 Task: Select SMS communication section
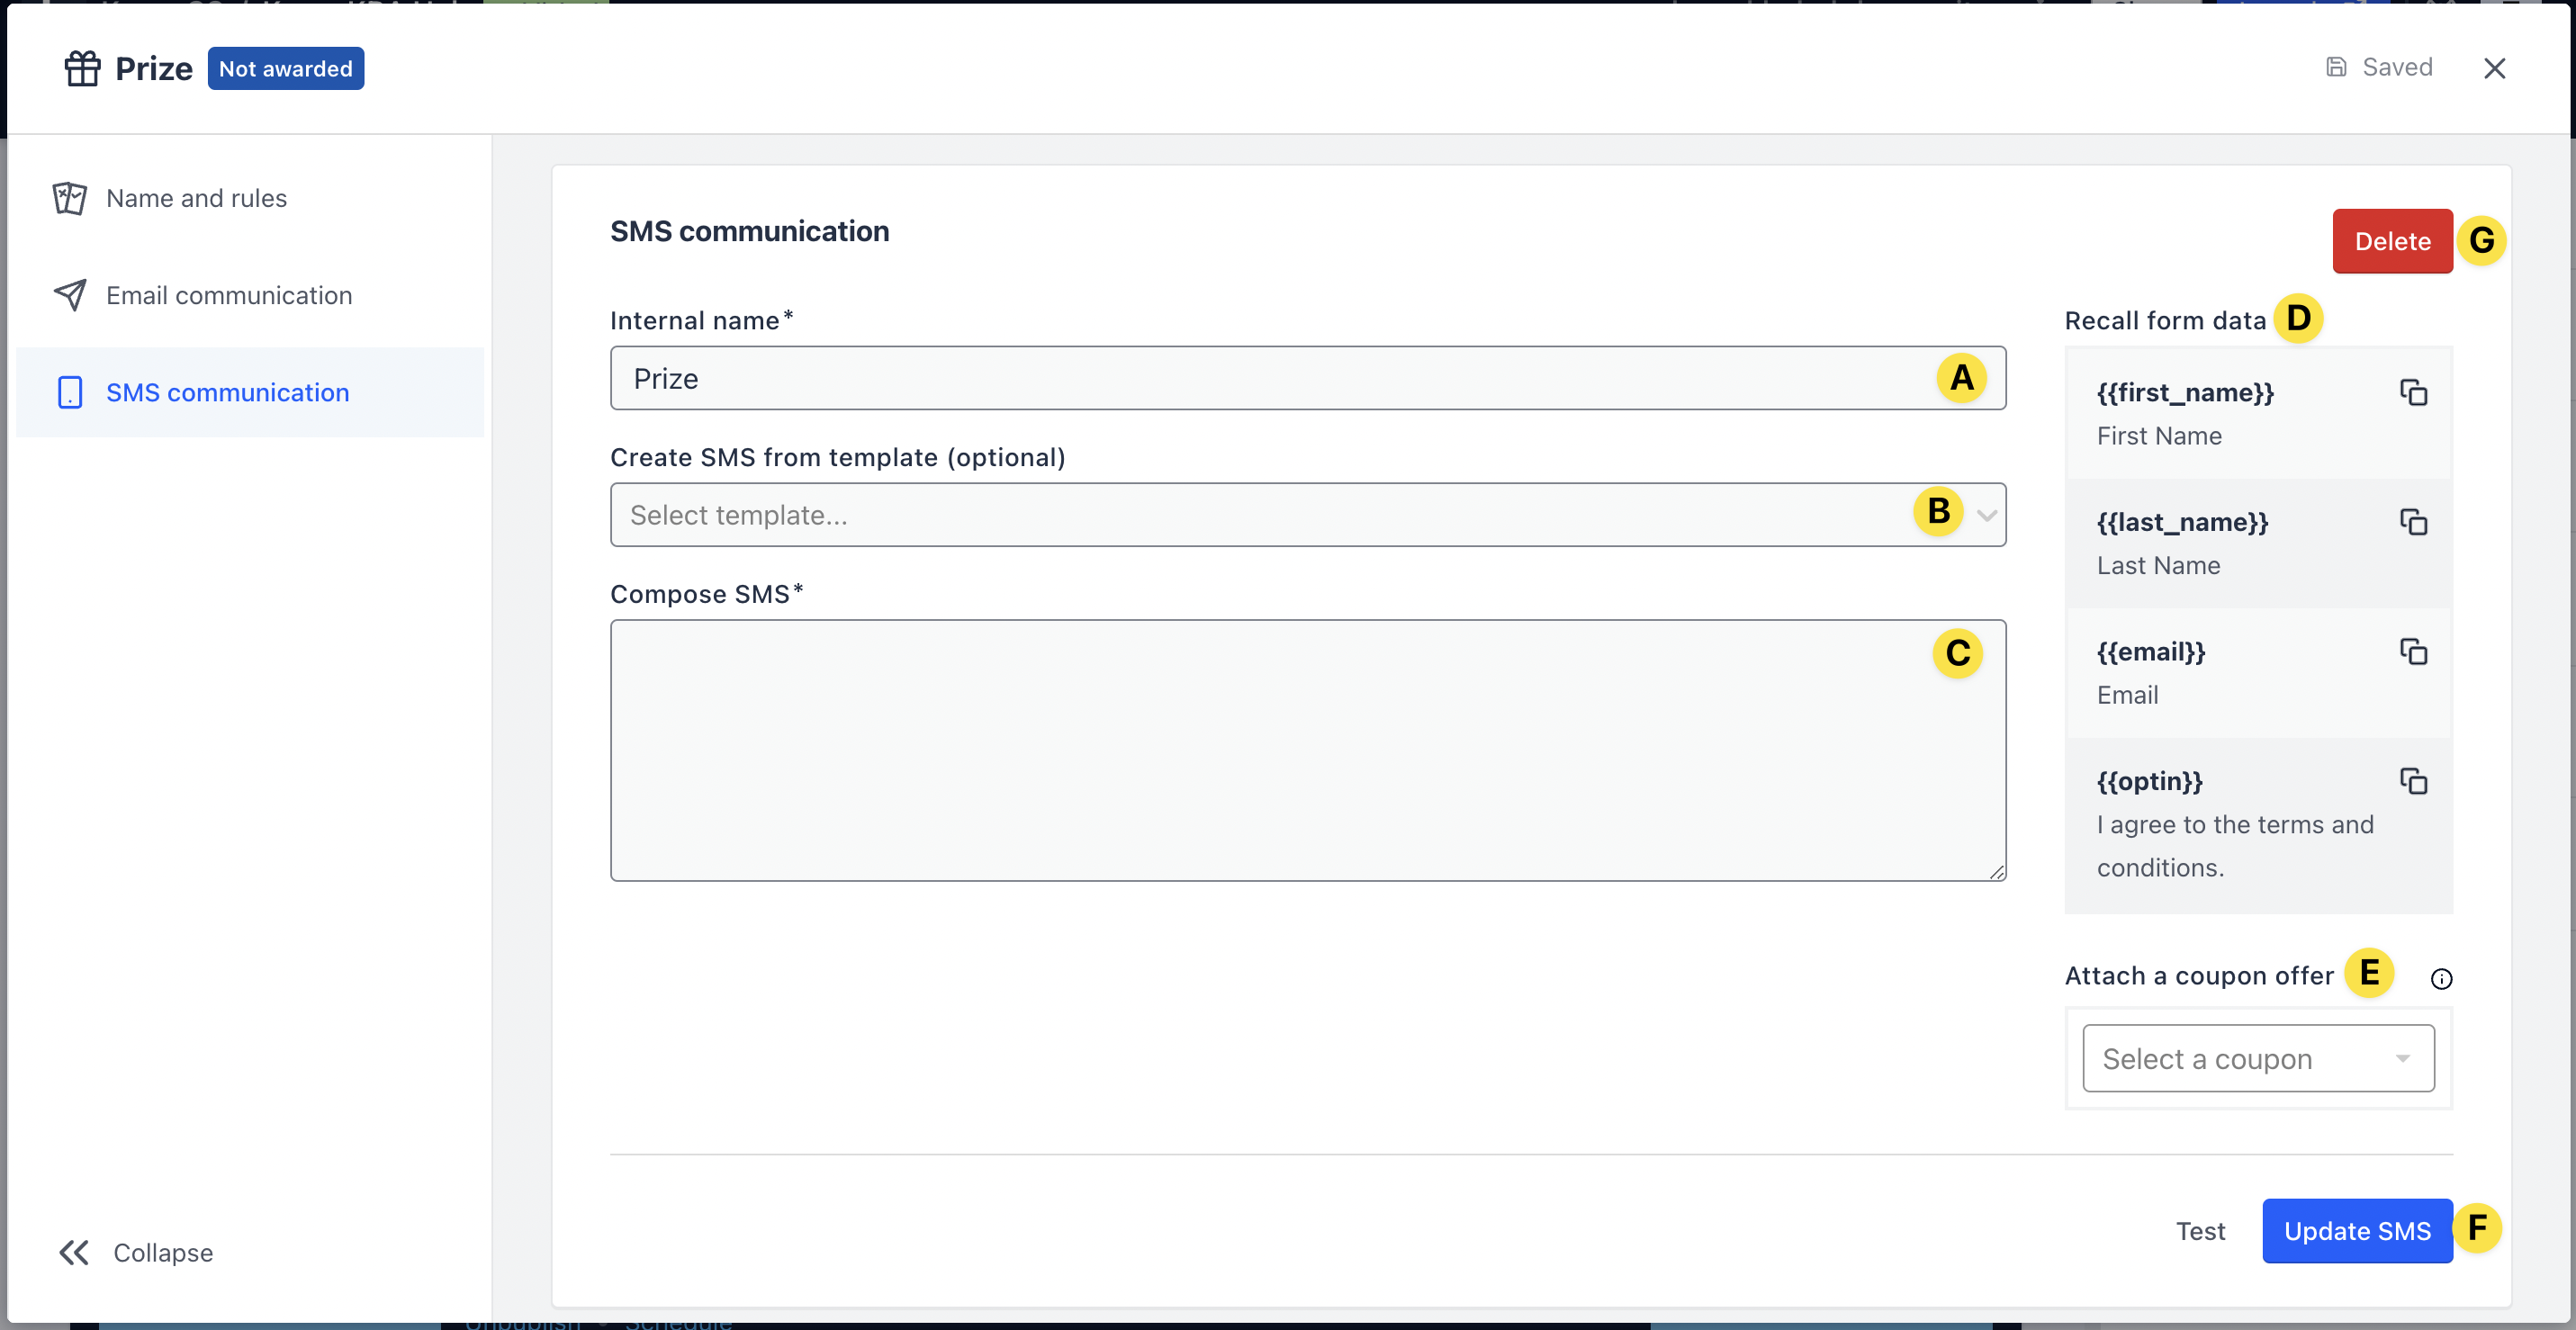[x=250, y=392]
